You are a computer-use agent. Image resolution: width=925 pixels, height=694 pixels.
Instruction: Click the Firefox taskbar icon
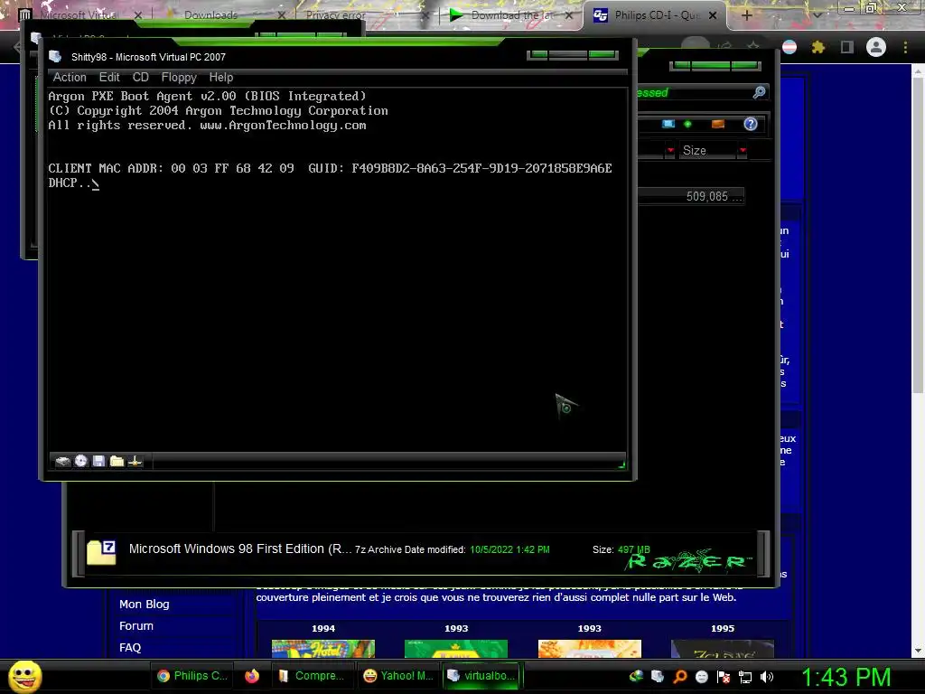point(252,676)
